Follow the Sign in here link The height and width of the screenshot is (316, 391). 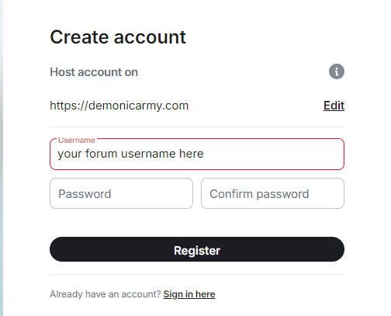[189, 294]
